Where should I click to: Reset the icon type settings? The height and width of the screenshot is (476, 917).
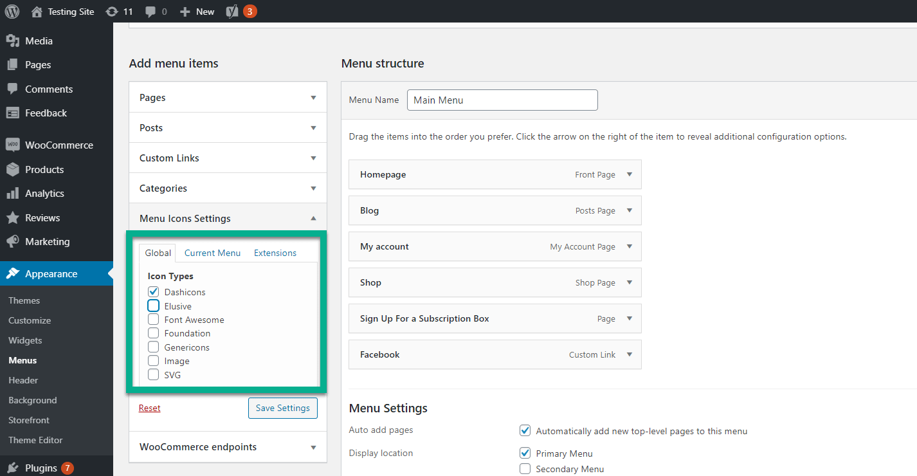(149, 408)
